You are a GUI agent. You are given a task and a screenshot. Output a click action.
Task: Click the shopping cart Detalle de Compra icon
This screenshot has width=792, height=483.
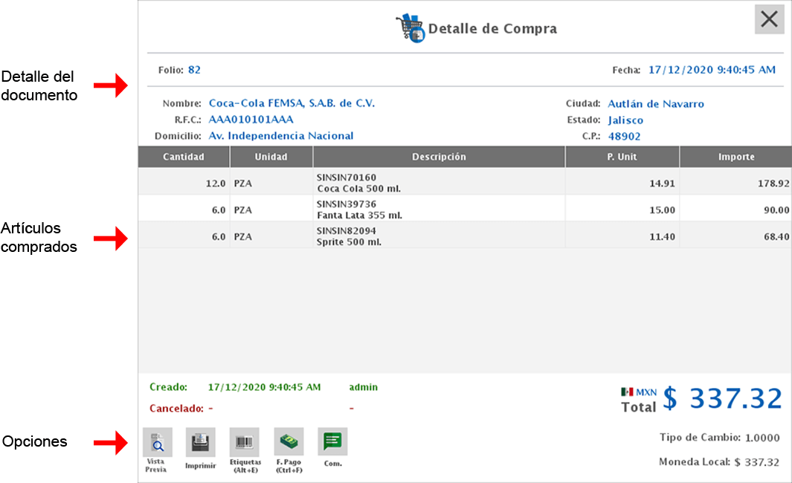coord(410,28)
